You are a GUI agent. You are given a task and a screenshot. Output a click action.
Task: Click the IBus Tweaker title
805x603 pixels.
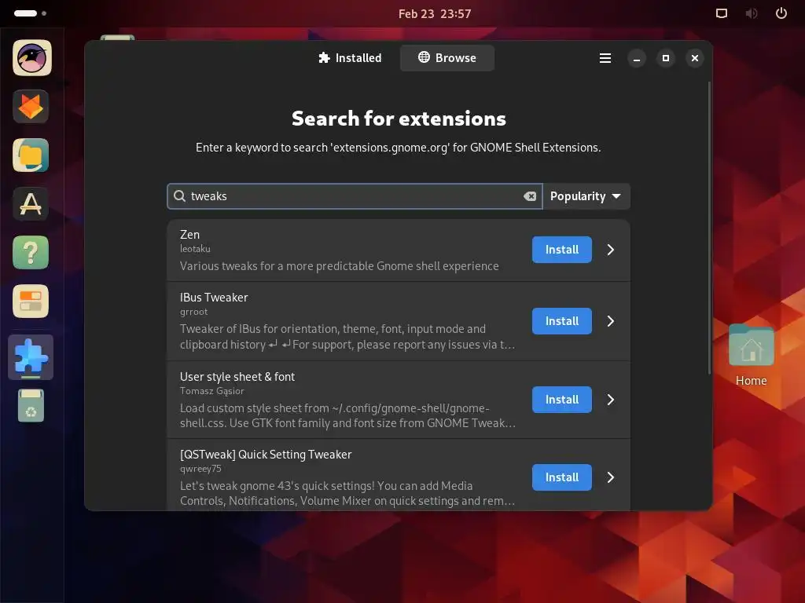pos(214,298)
